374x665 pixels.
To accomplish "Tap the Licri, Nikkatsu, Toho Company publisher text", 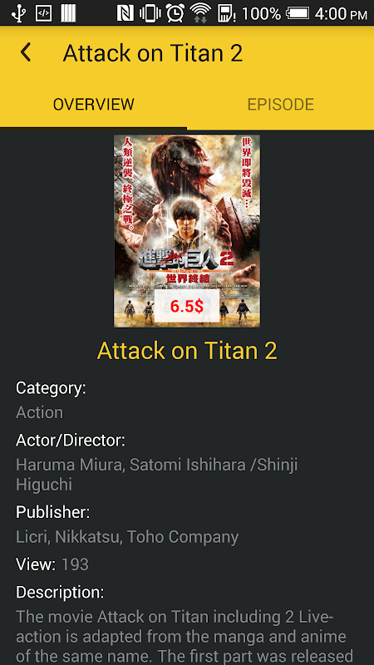I will click(x=127, y=537).
